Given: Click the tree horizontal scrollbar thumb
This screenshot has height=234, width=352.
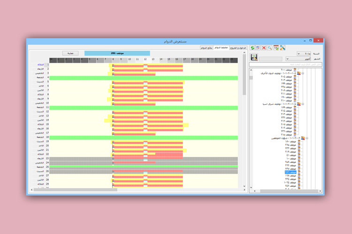Looking at the screenshot, I should coord(289,191).
